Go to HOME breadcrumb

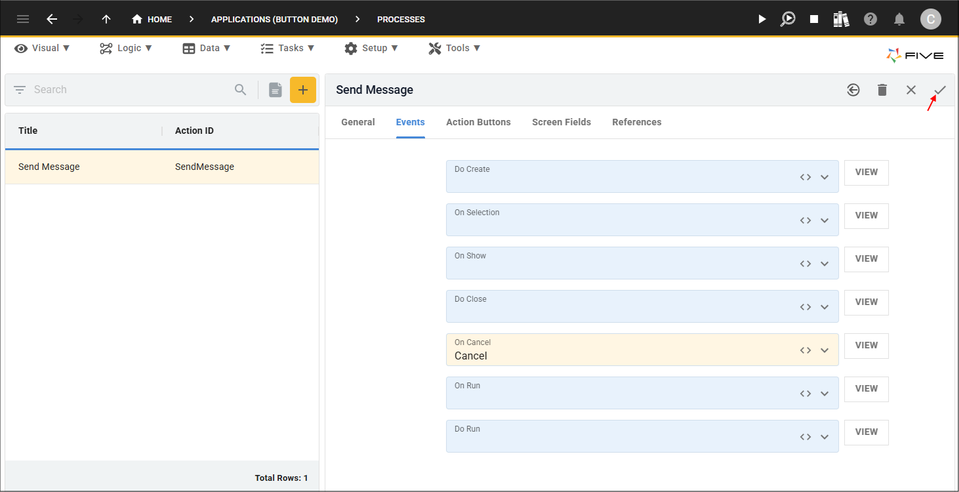(152, 19)
